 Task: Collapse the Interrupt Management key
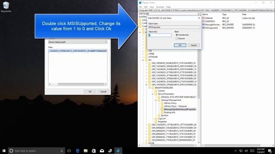(156, 100)
